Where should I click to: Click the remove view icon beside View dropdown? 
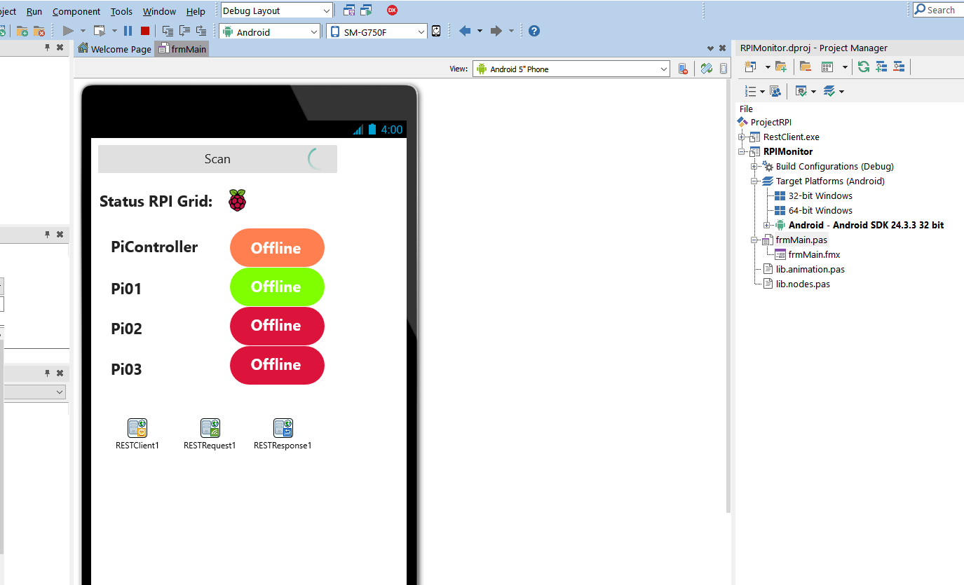click(683, 69)
